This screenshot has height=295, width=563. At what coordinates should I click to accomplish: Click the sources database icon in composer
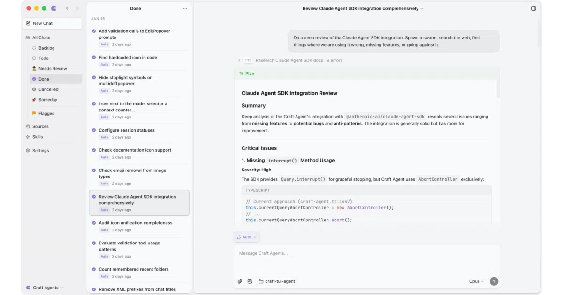(250, 281)
